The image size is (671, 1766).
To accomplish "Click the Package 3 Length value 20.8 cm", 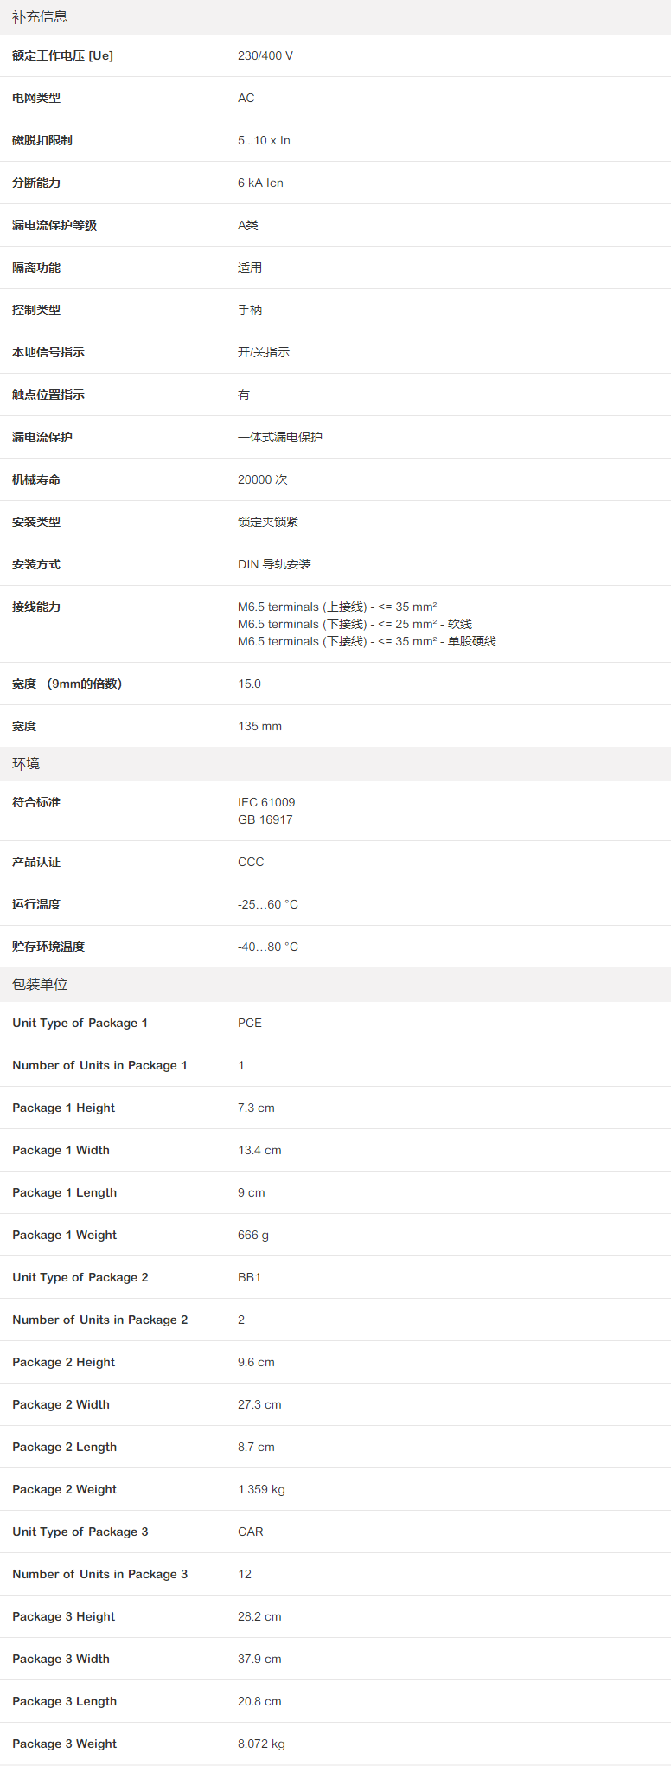I will coord(259,1701).
